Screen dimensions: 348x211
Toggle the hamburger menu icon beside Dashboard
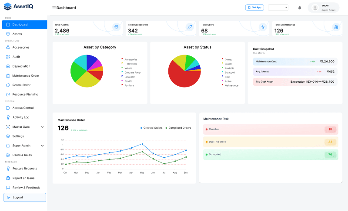click(x=54, y=7)
